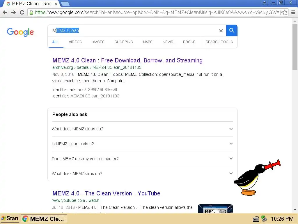298x224 pixels.
Task: Switch to the IMAGES tab
Action: (98, 42)
